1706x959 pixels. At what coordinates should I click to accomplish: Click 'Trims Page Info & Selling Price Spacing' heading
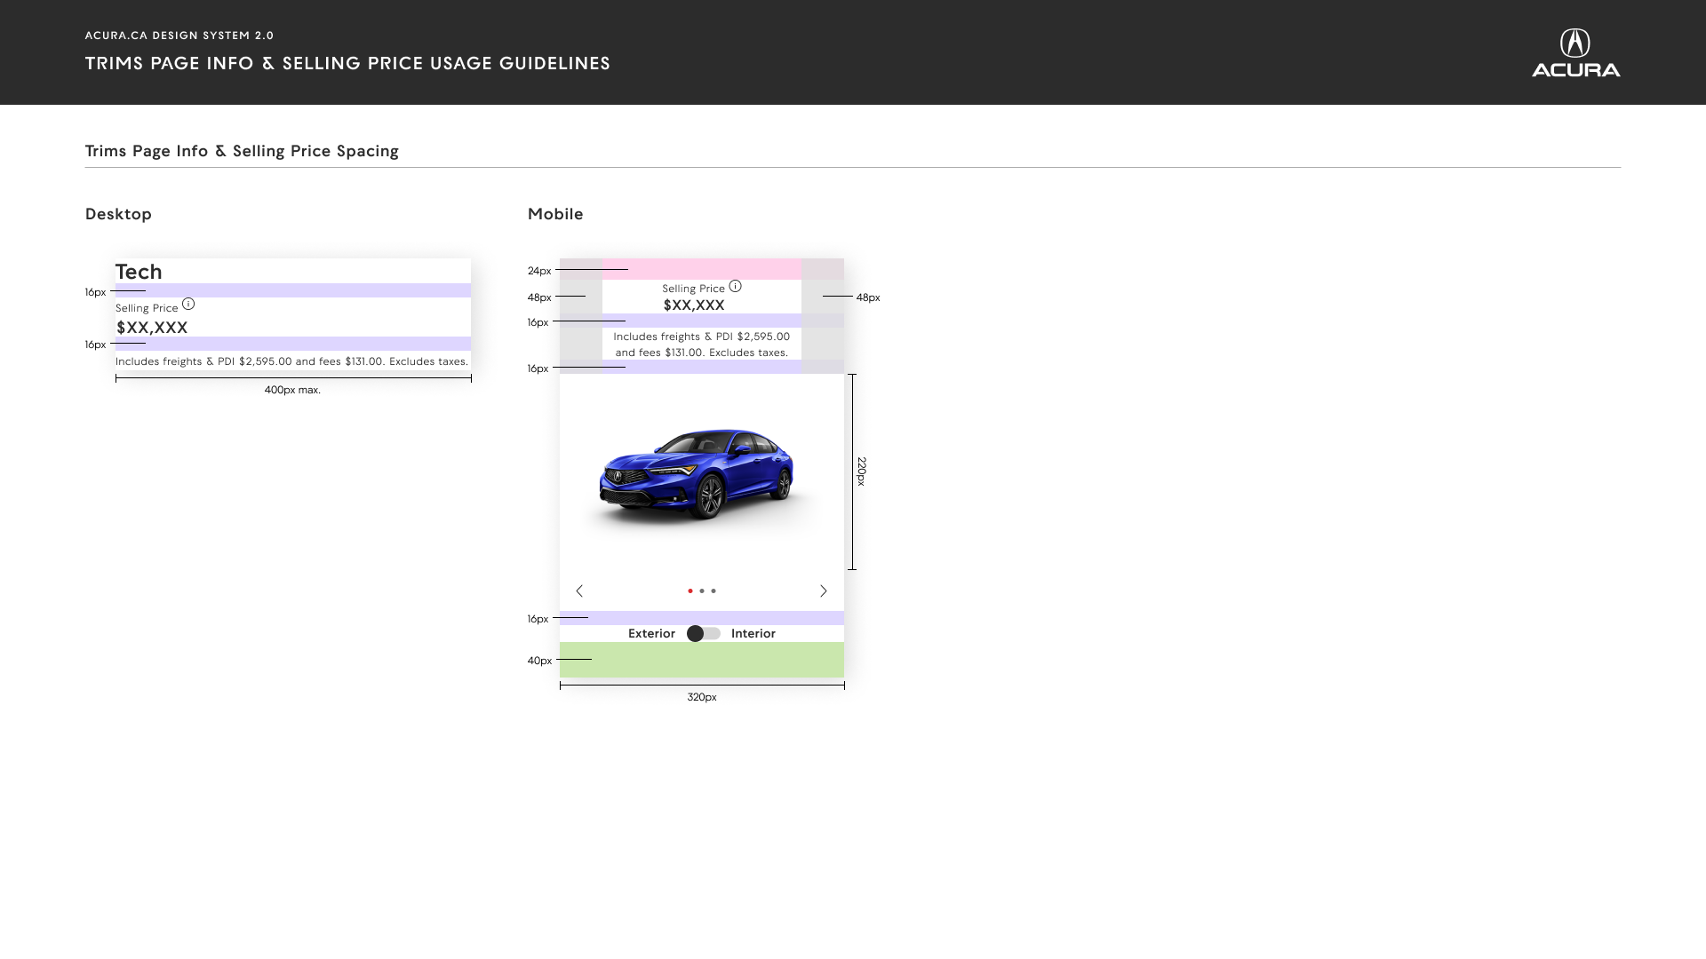coord(242,151)
